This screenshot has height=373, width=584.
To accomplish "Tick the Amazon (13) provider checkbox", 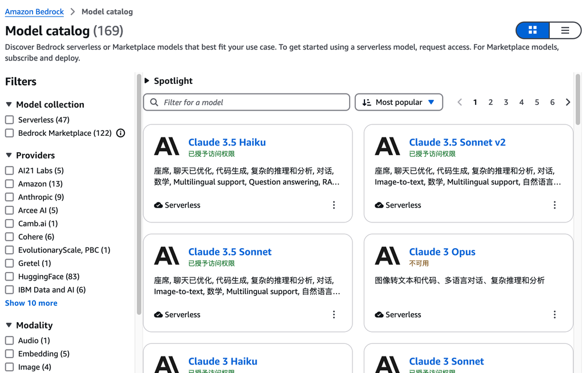I will click(9, 184).
